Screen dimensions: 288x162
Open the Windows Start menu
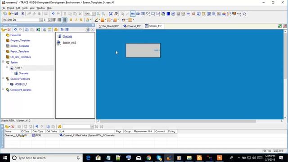click(x=5, y=158)
